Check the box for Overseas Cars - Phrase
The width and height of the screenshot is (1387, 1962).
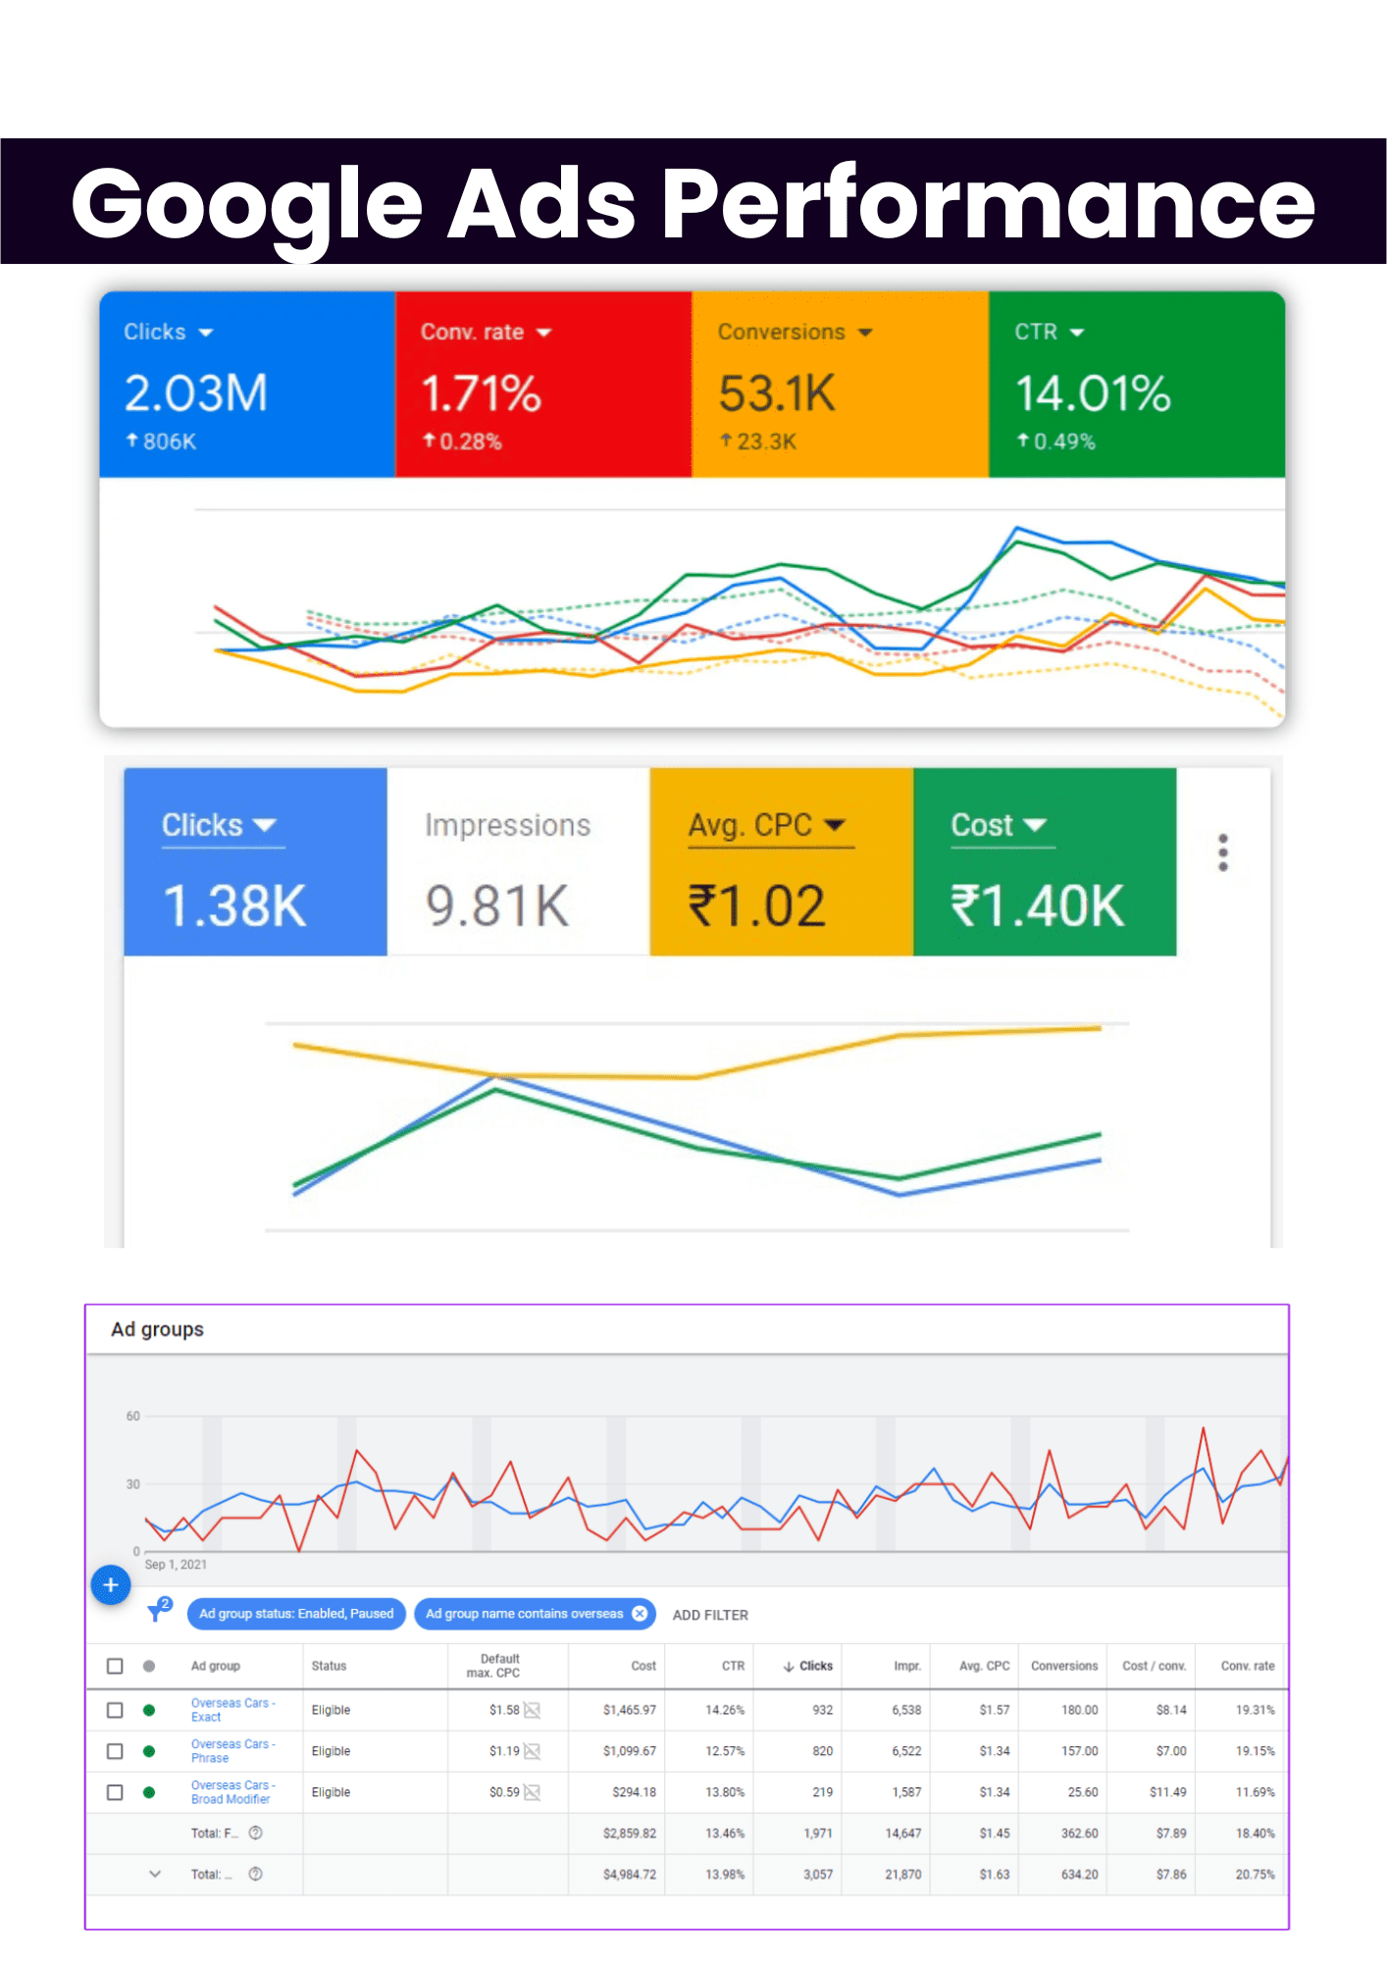pyautogui.click(x=115, y=1751)
